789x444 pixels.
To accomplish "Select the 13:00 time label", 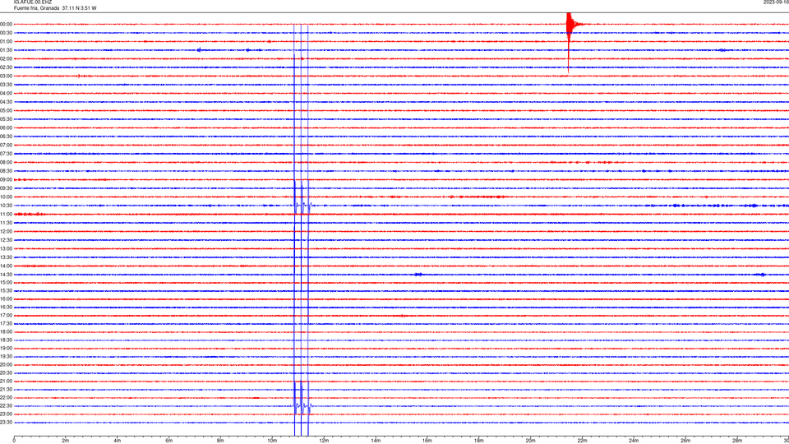I will pos(6,248).
